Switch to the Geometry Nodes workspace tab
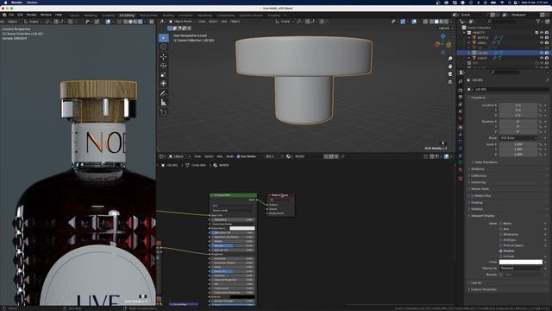The image size is (552, 311). 251,16
